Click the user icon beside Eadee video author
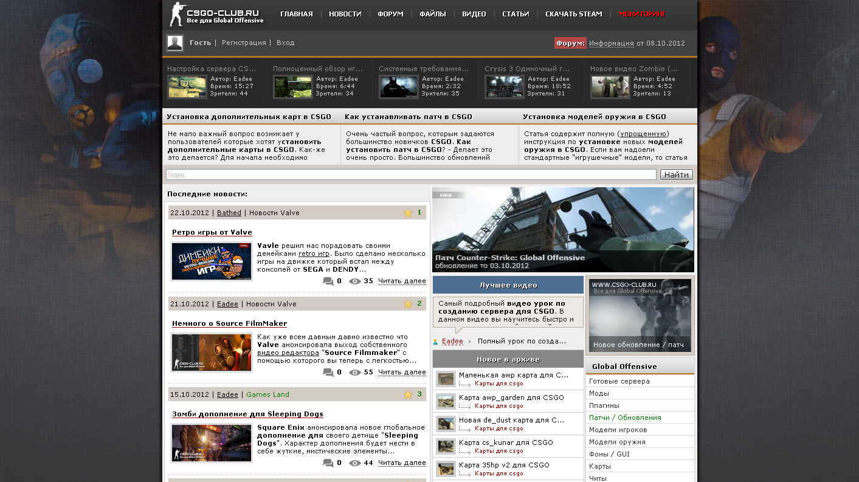The width and height of the screenshot is (859, 482). click(436, 342)
